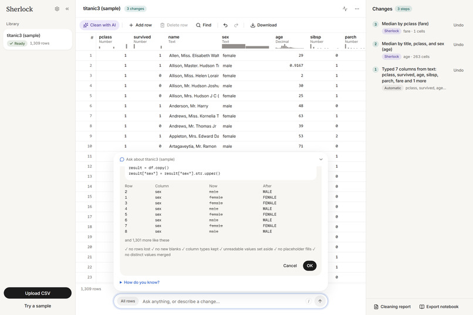Click the All rows scope chip
This screenshot has height=315, width=473.
click(x=128, y=301)
